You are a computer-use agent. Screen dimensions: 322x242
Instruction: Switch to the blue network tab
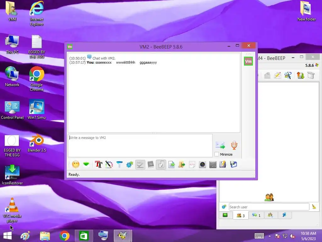tap(284, 215)
